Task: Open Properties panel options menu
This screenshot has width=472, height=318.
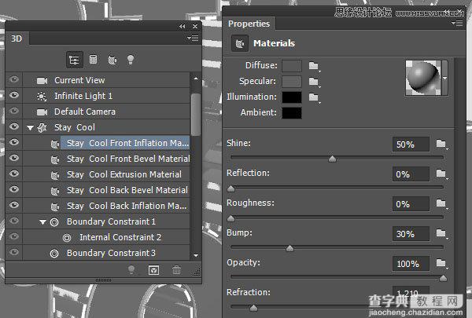Action: pos(457,23)
